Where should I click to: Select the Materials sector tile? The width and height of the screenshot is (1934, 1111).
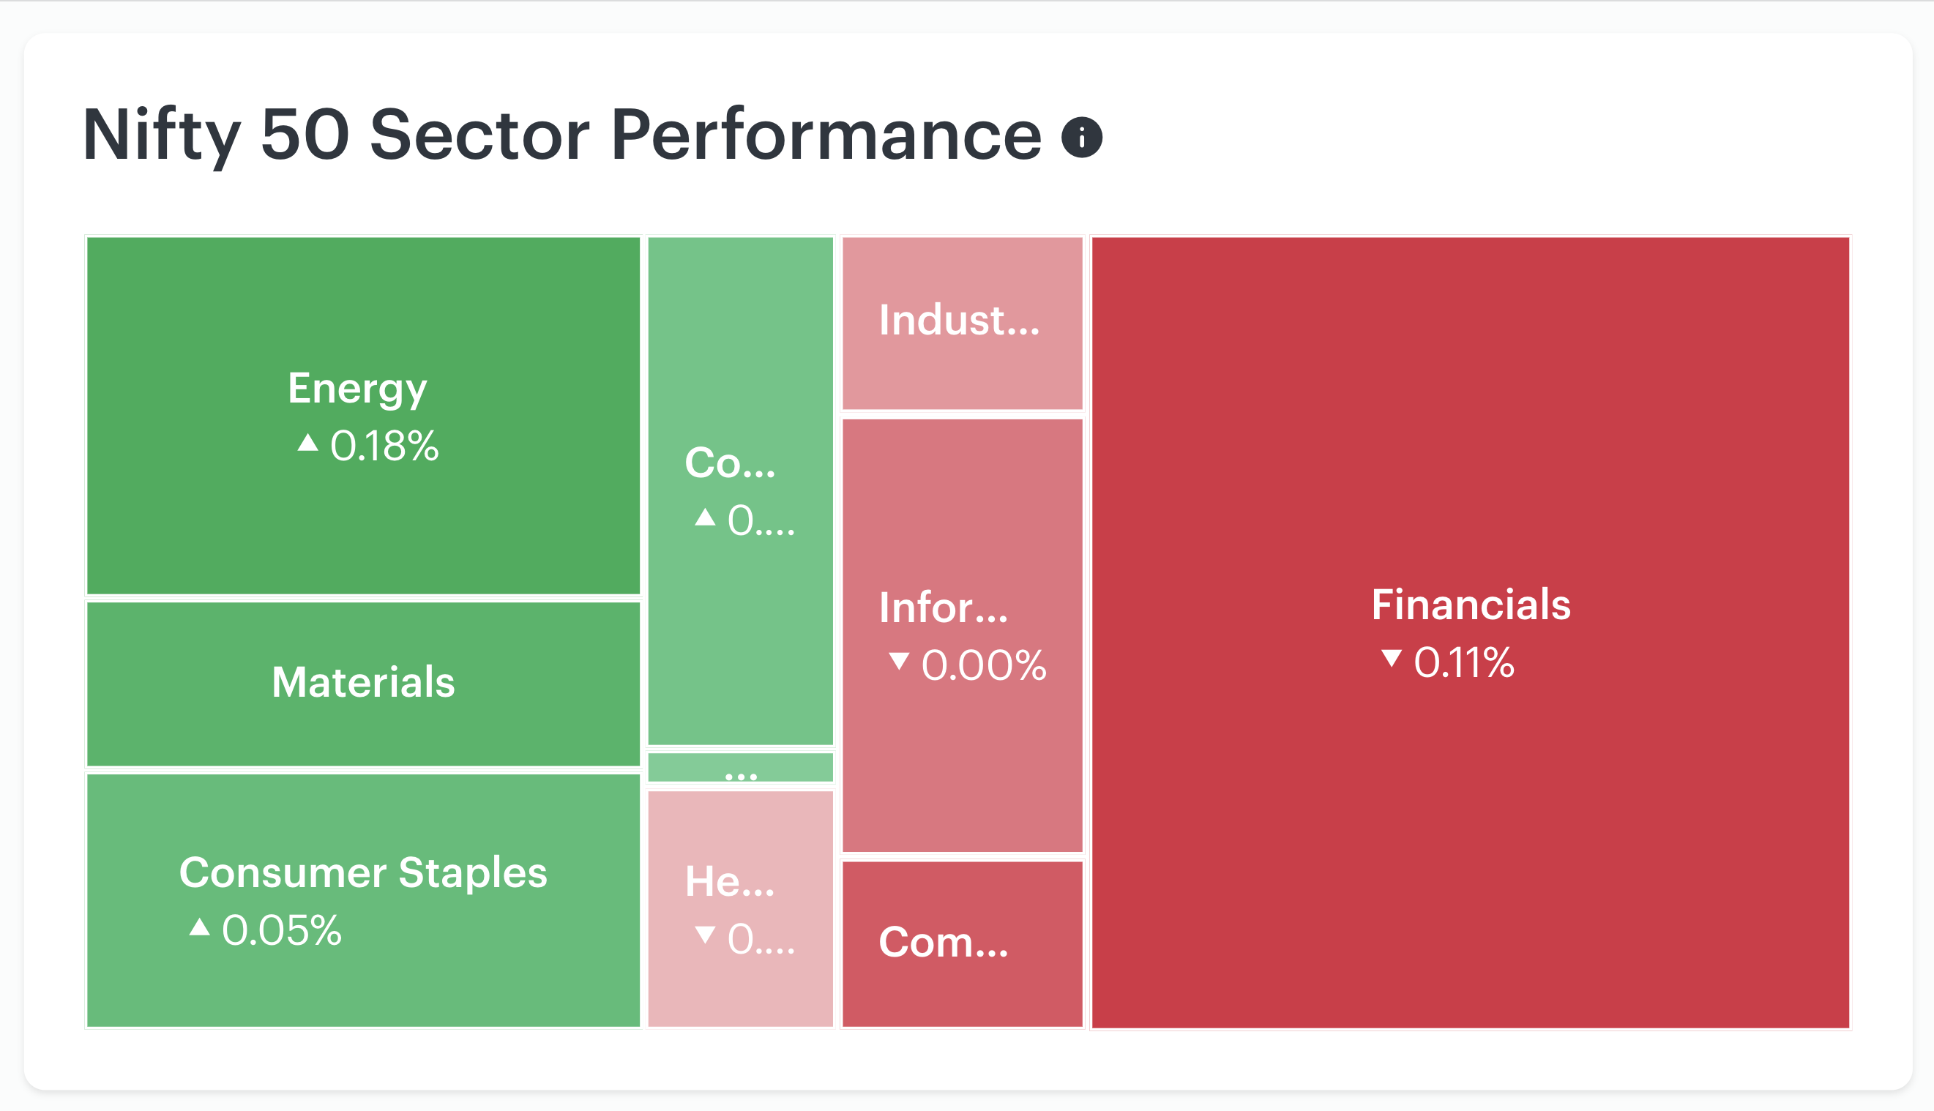click(x=363, y=684)
